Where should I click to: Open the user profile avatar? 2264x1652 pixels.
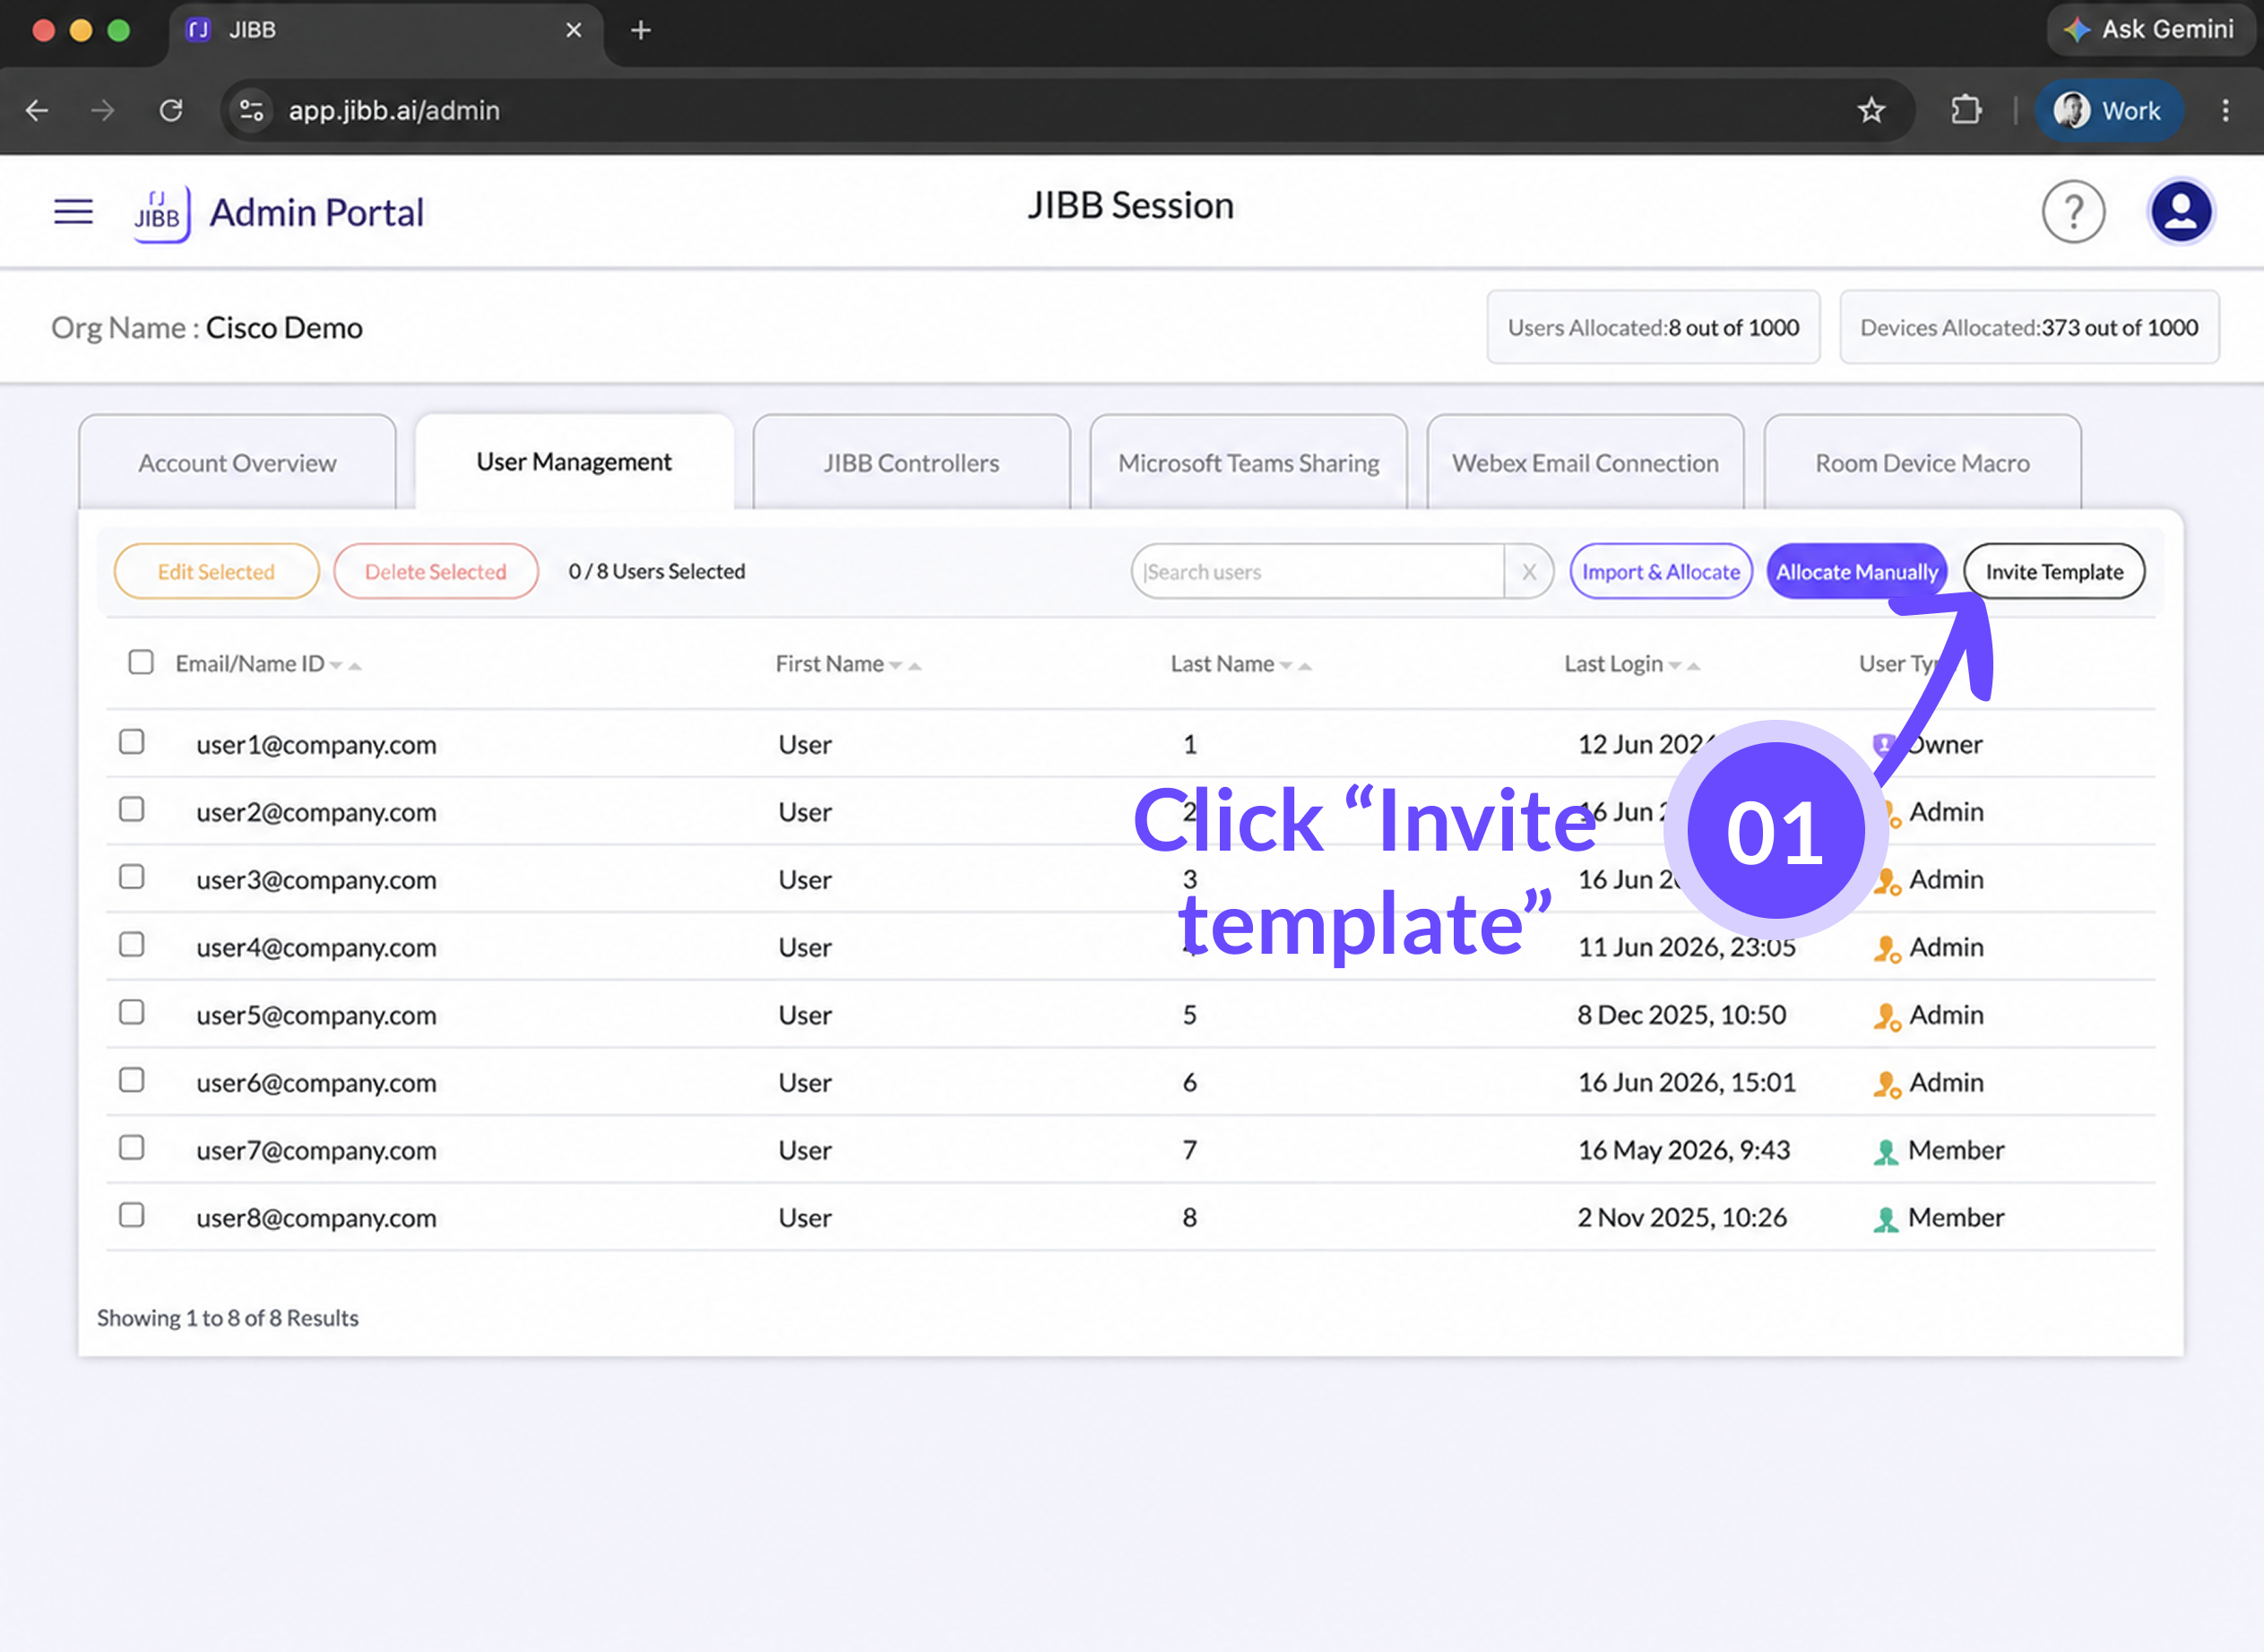coord(2180,212)
